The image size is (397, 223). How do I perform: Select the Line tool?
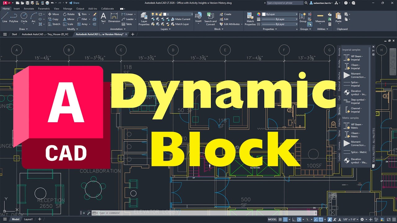5,18
